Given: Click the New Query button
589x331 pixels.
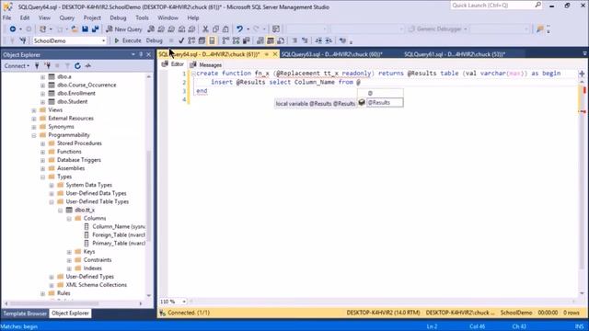Looking at the screenshot, I should tap(124, 29).
